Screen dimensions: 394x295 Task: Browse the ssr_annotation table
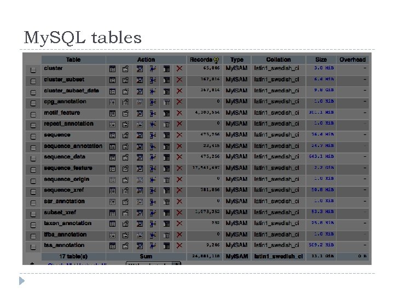(112, 202)
